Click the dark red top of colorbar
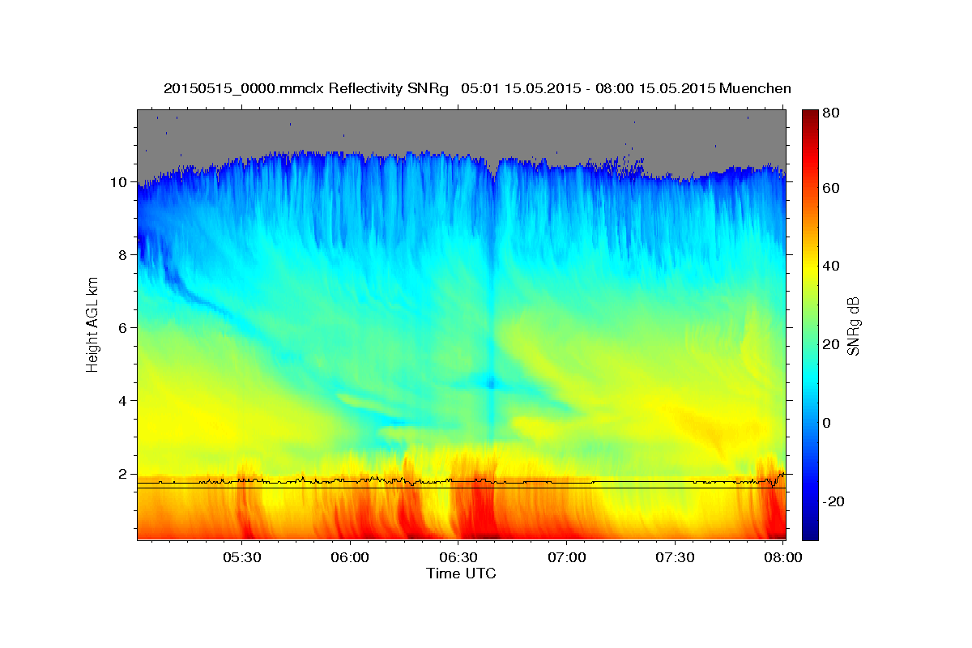 coord(810,116)
